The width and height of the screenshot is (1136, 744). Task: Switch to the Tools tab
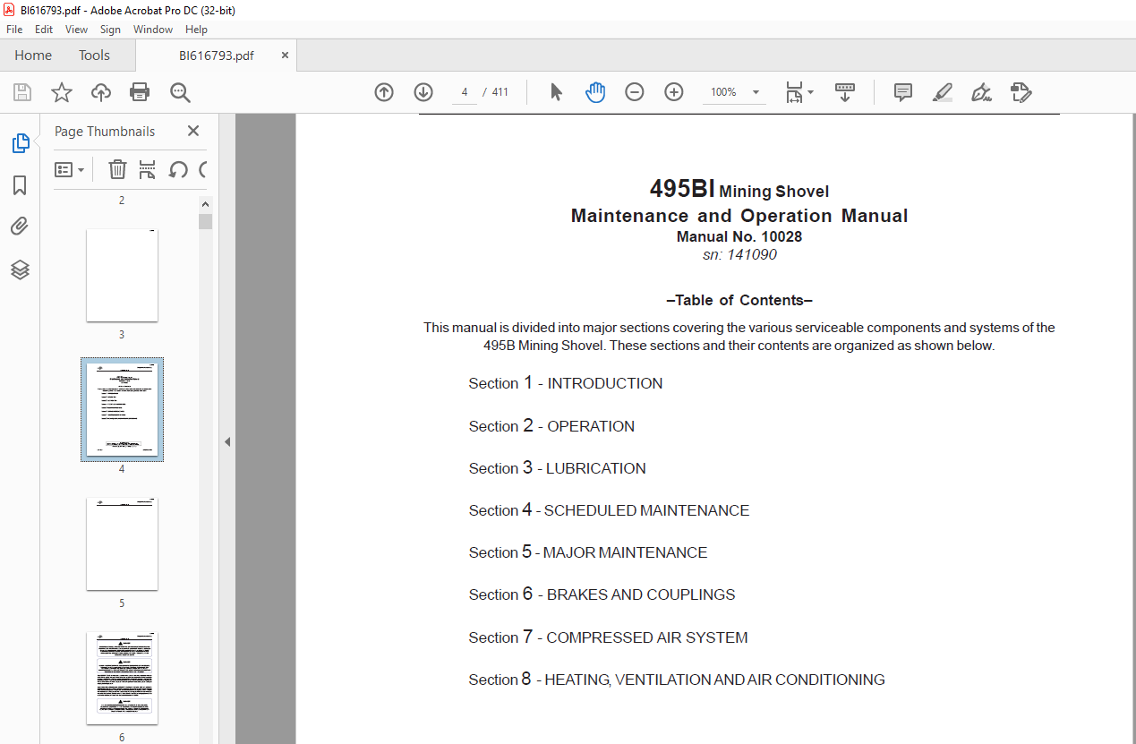[x=94, y=56]
